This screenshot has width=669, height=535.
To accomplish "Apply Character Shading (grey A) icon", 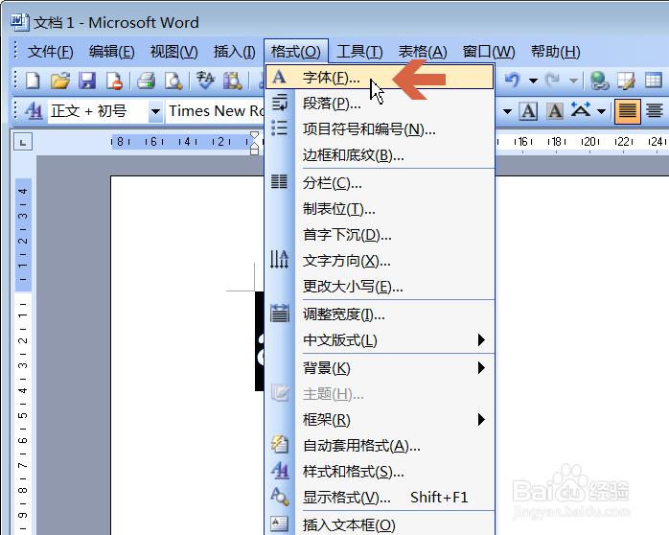I will [555, 111].
